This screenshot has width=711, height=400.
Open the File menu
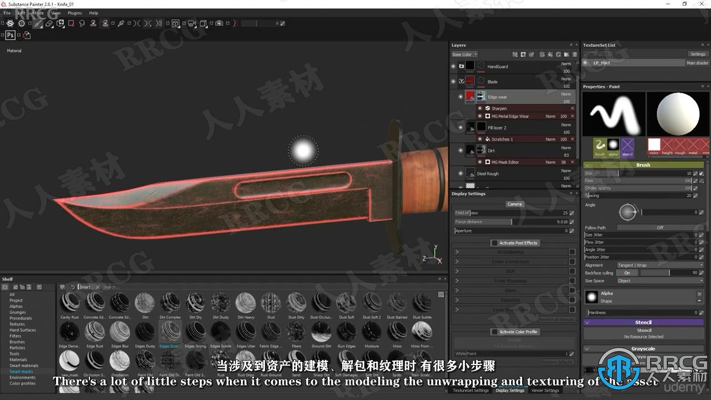click(x=7, y=13)
